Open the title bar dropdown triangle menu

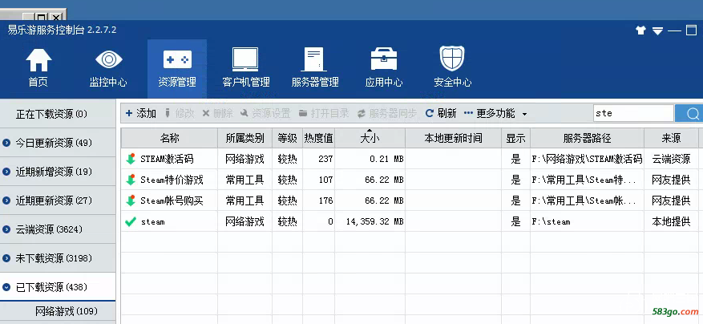(x=657, y=31)
